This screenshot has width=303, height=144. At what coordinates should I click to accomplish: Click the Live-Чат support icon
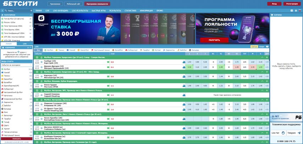(283, 133)
